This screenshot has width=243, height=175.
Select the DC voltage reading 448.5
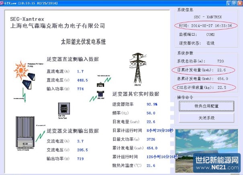[82, 80]
